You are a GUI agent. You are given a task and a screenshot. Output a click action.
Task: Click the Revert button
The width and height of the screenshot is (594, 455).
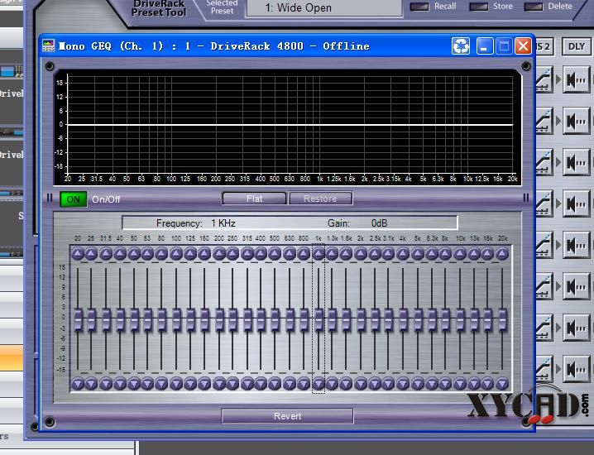tap(288, 416)
